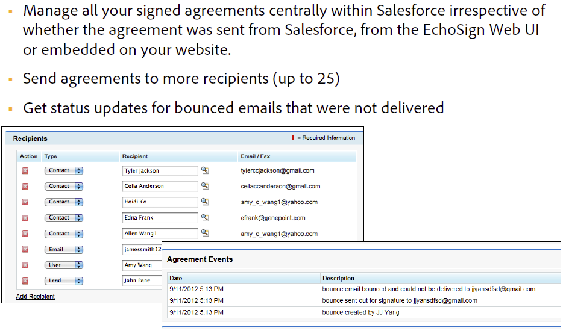Click the Allen Wang1 recipient field
Viewport: 563px width, 331px height.
tap(160, 234)
